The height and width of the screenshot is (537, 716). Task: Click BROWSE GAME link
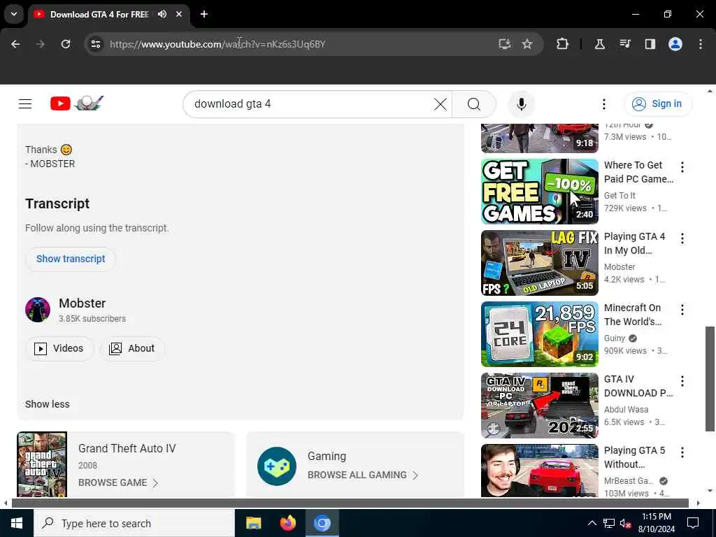click(117, 482)
